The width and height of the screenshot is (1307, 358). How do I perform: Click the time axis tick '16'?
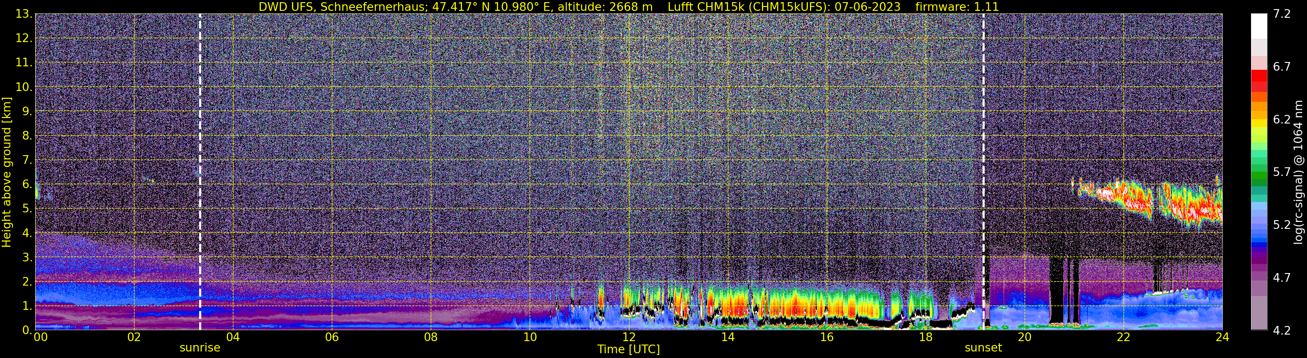(x=826, y=337)
